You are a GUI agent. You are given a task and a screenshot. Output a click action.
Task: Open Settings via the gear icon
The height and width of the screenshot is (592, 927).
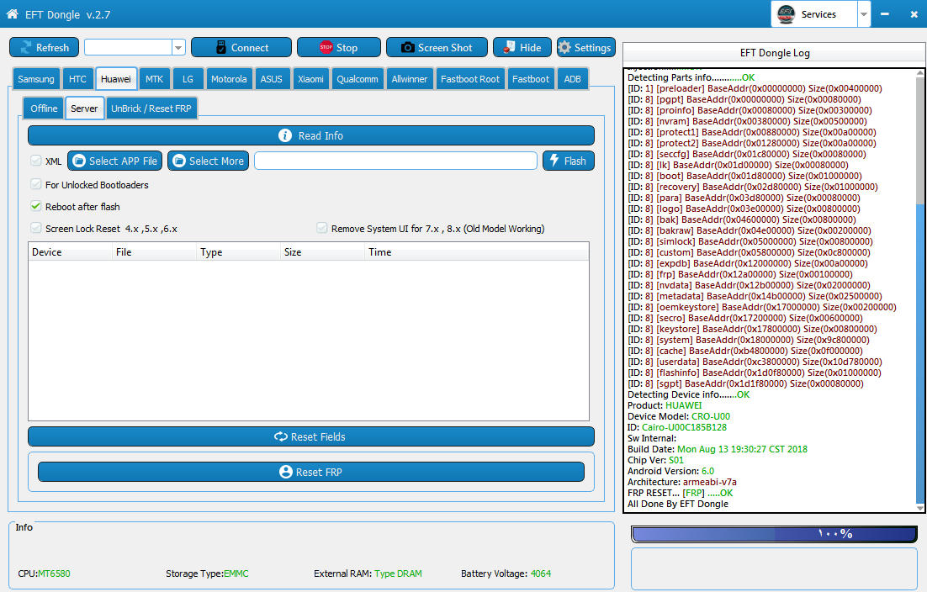click(564, 47)
